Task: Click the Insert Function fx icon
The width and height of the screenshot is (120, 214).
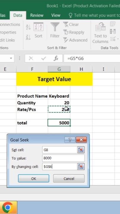Action: click(56, 59)
